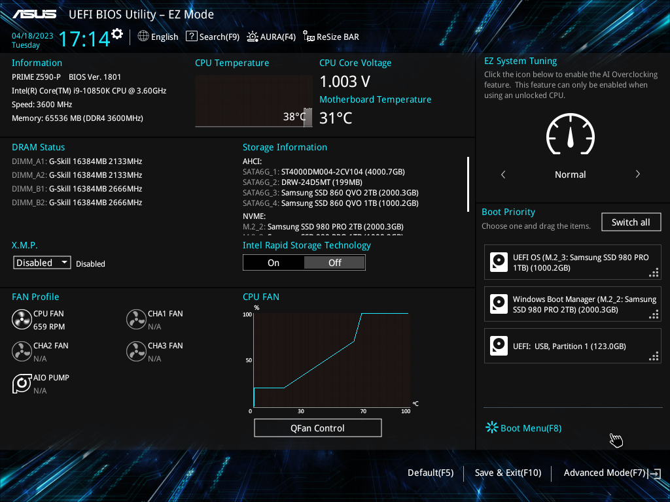Load Default(F5) settings
Image resolution: width=670 pixels, height=502 pixels.
tap(431, 473)
